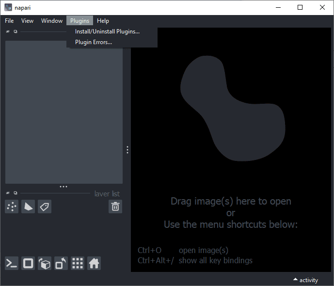Image resolution: width=334 pixels, height=286 pixels.
Task: Float the layer list dock widget
Action: (x=15, y=193)
